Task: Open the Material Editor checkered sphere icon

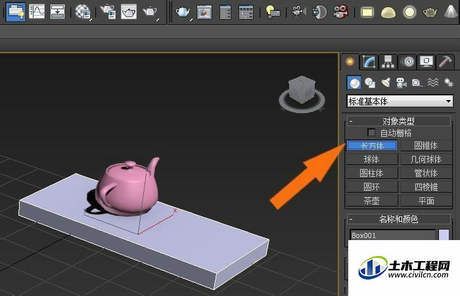Action: 83,12
